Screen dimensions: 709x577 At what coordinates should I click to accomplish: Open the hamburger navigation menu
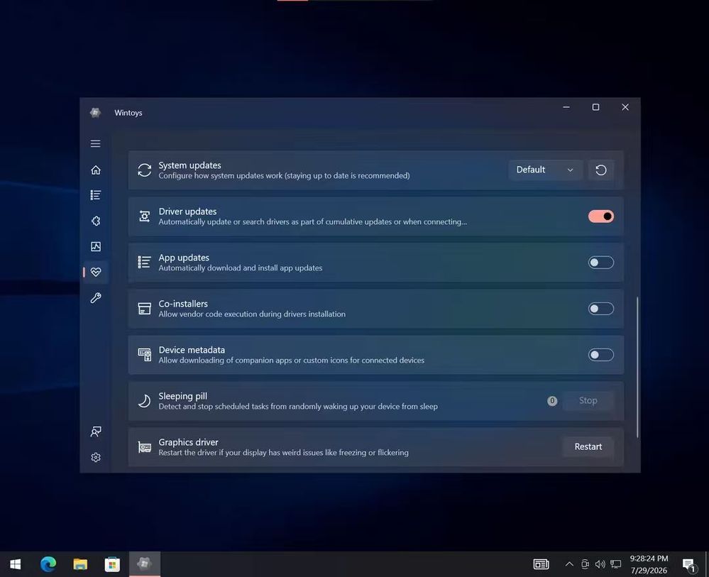click(x=95, y=144)
